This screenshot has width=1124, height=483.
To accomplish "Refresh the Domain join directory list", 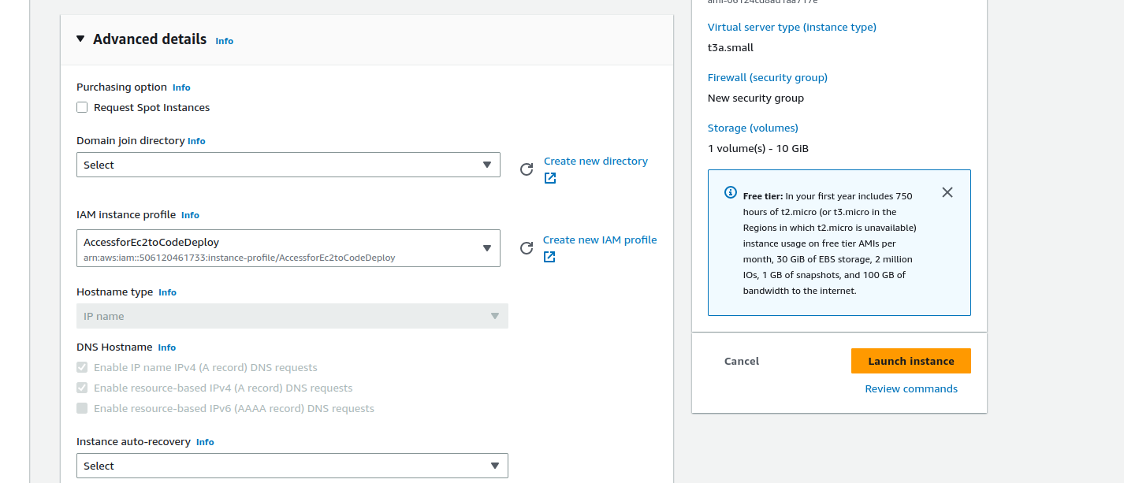I will point(527,169).
